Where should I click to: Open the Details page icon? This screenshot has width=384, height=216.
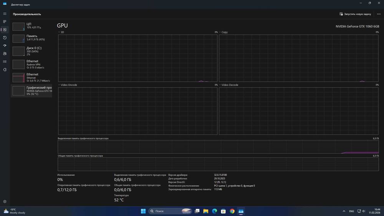[x=5, y=62]
